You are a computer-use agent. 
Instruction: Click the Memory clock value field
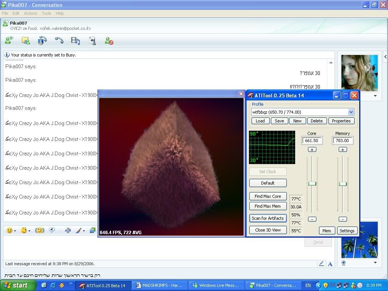343,141
